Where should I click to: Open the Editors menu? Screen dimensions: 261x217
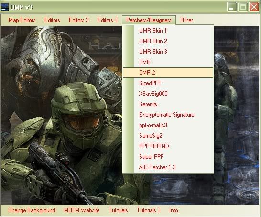point(52,20)
